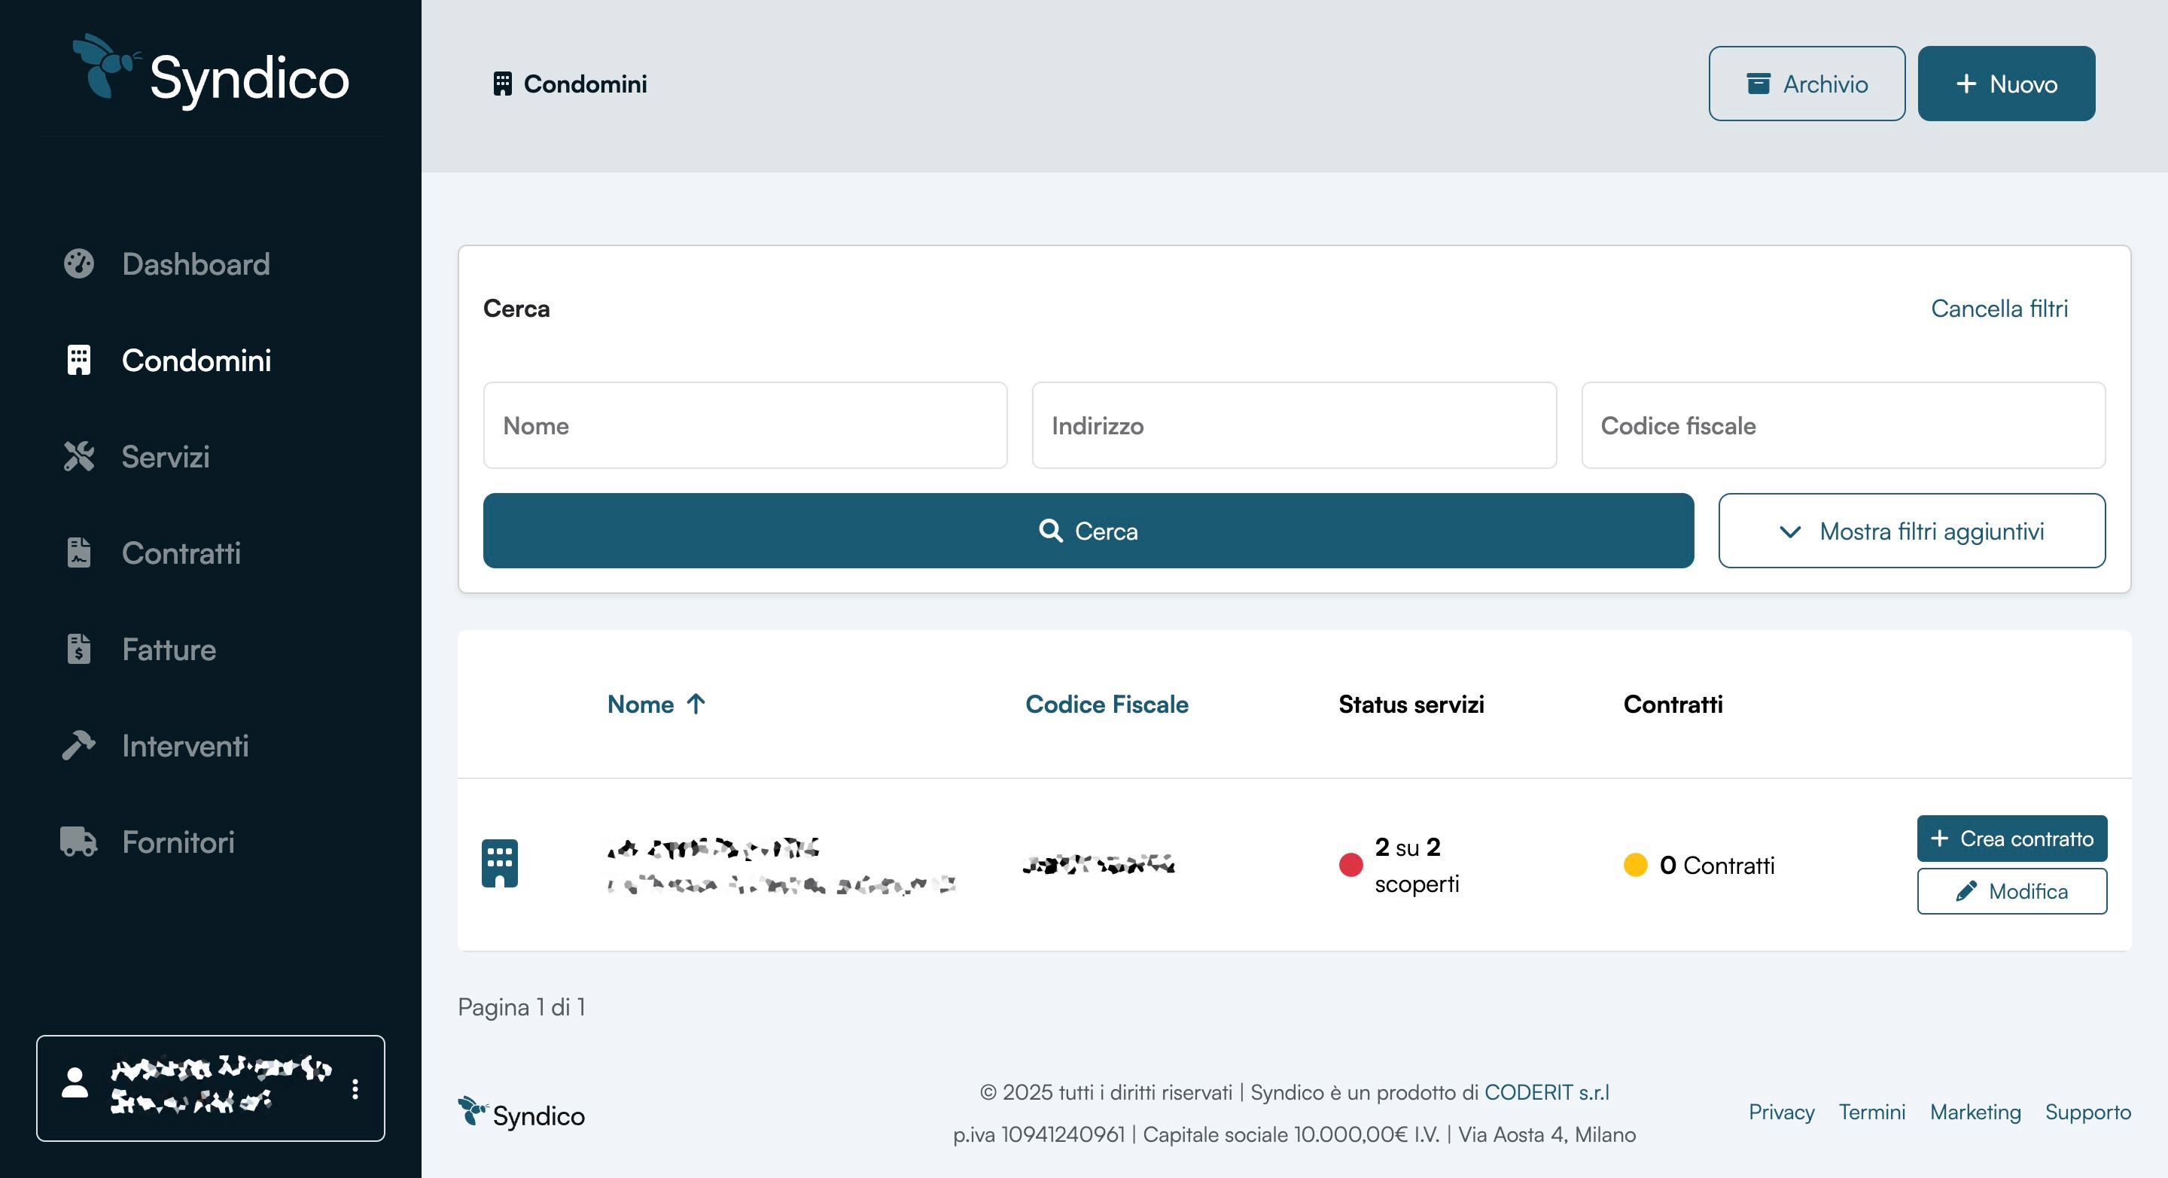Click the Servizi tools icon

pos(79,457)
